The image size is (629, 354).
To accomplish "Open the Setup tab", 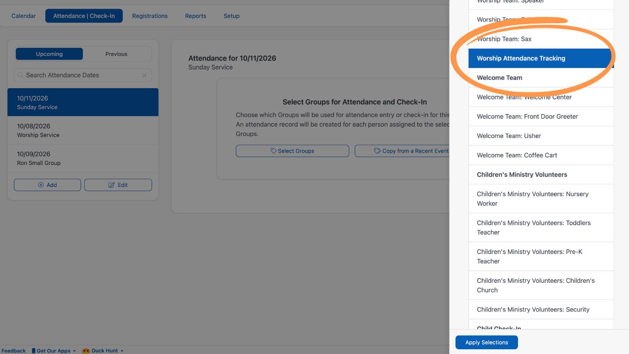I will tap(232, 16).
